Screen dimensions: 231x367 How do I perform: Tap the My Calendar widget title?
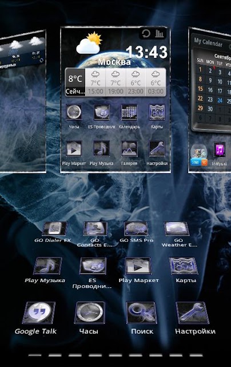(208, 42)
